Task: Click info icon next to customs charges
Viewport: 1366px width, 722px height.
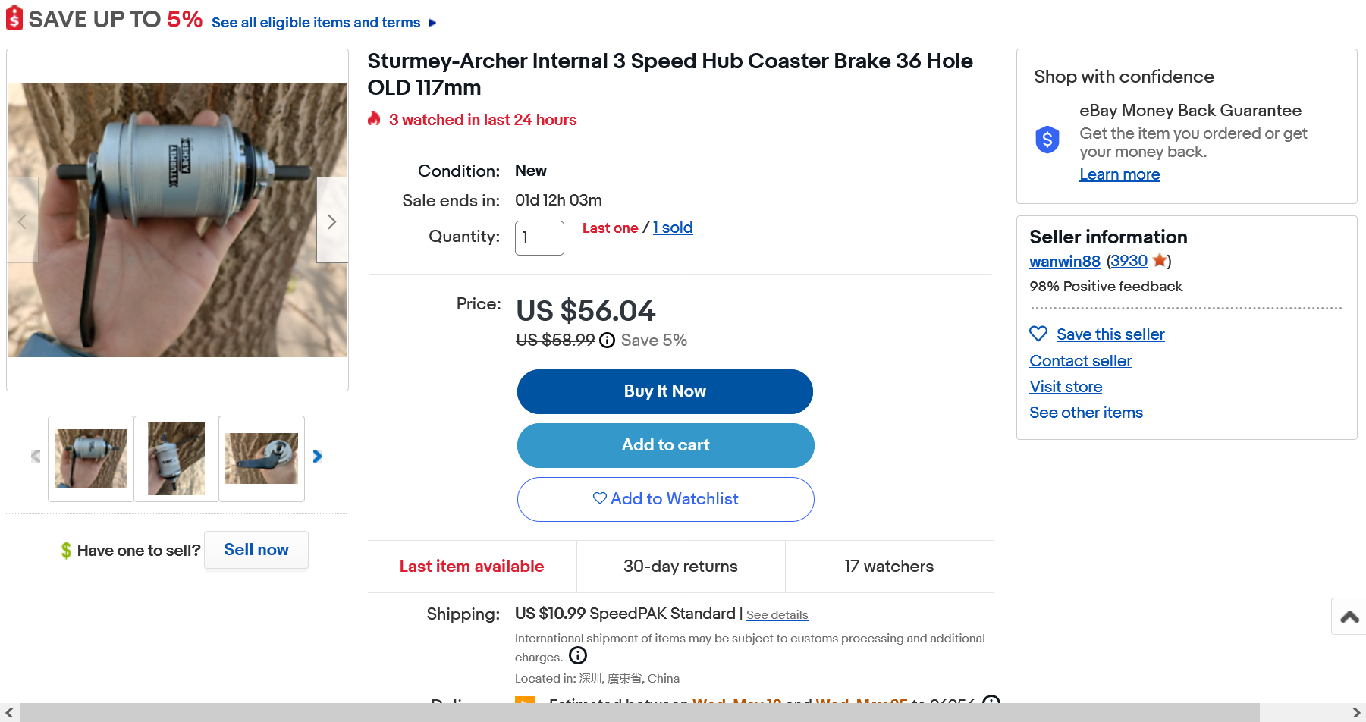Action: coord(578,655)
